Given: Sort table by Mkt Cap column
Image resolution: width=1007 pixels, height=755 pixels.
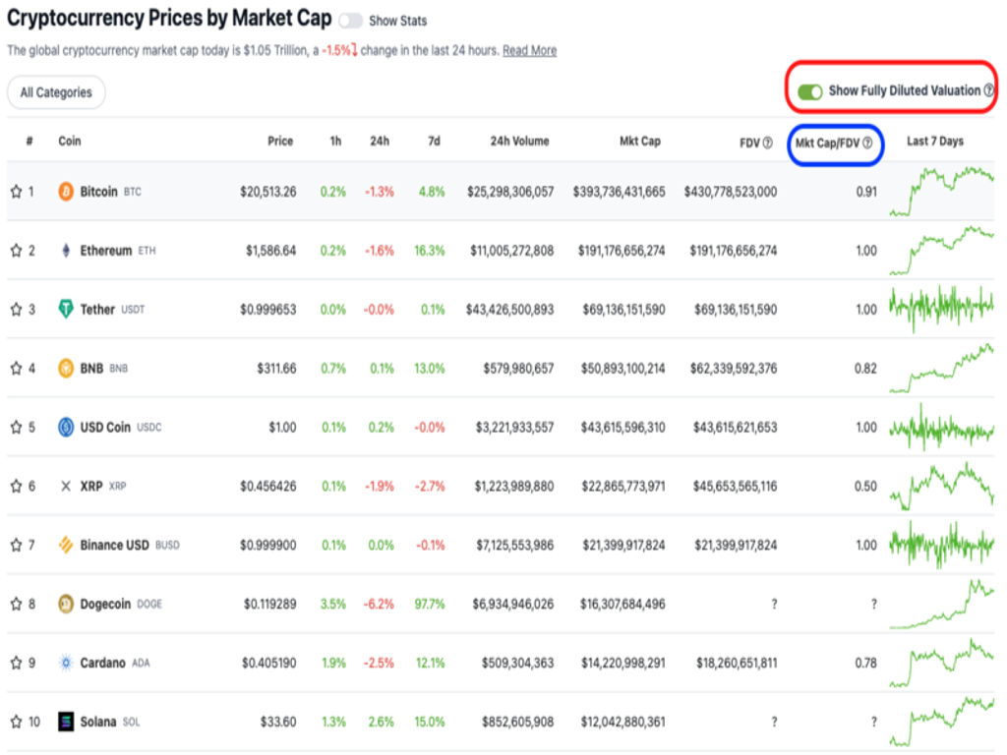Looking at the screenshot, I should (x=640, y=142).
